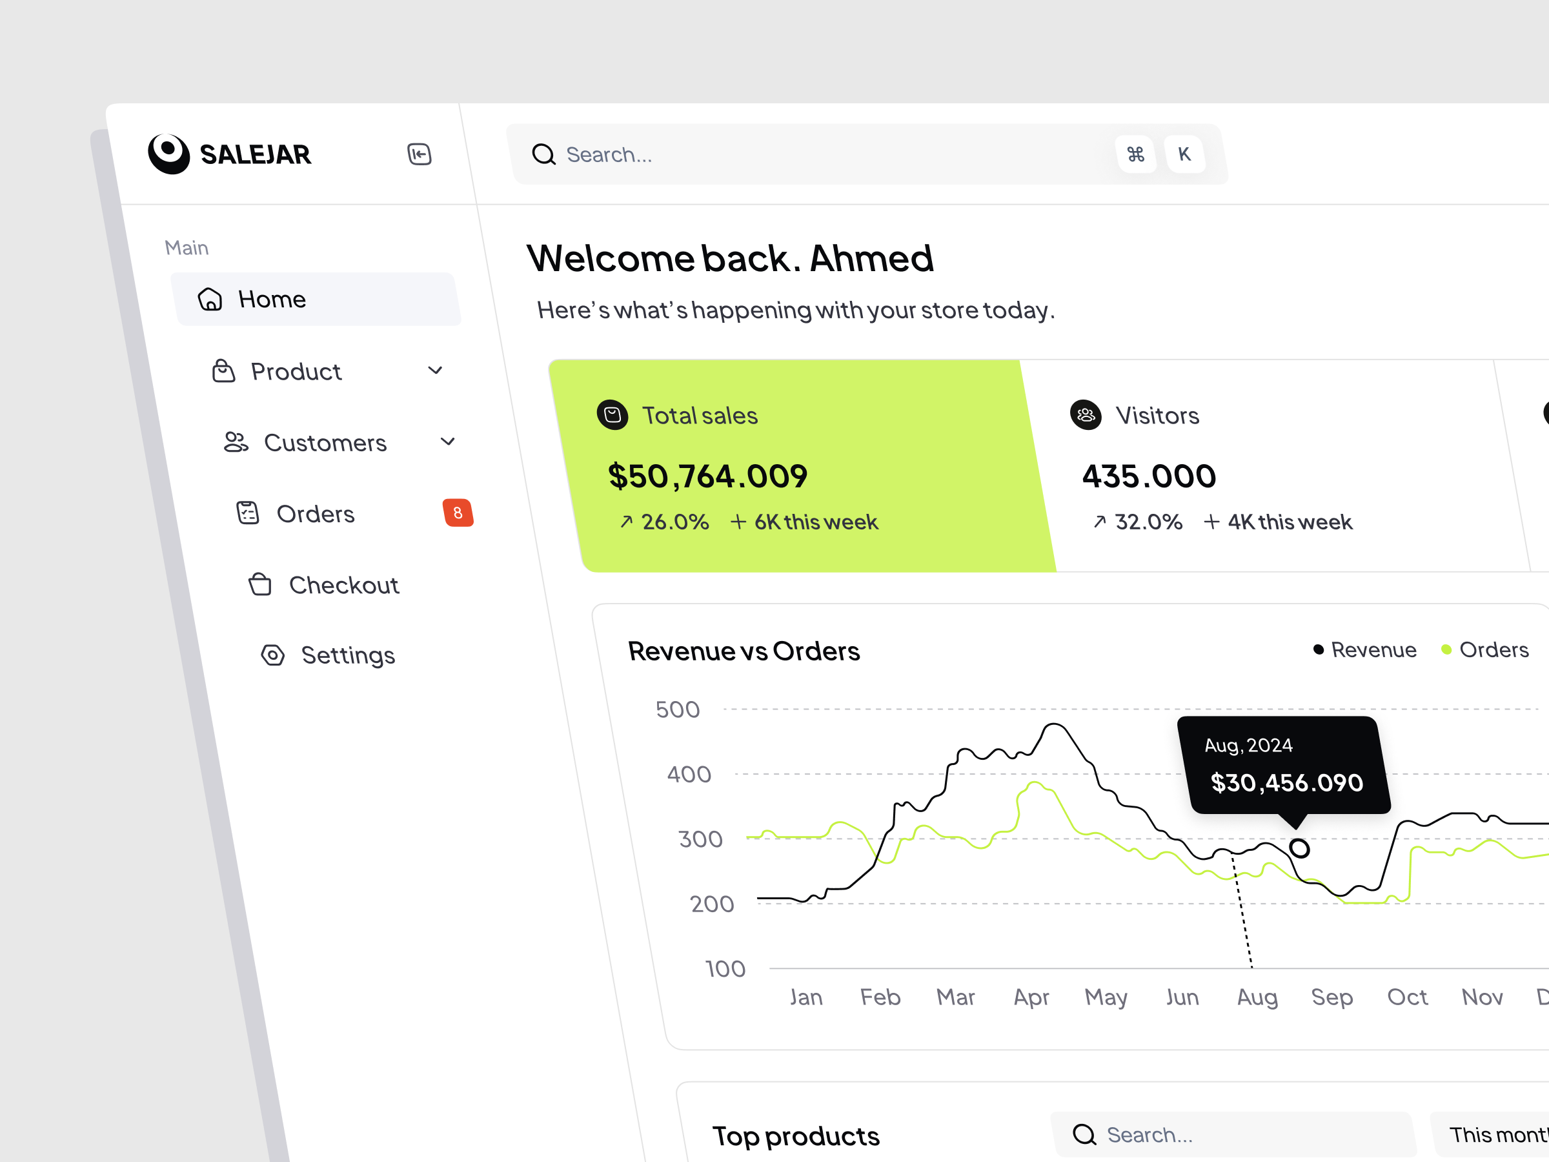This screenshot has height=1162, width=1549.
Task: Toggle the Revenue series in chart legend
Action: pos(1365,649)
